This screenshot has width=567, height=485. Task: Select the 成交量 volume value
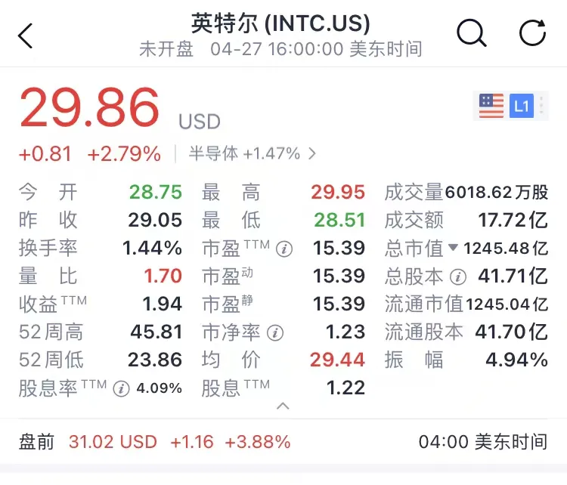497,193
